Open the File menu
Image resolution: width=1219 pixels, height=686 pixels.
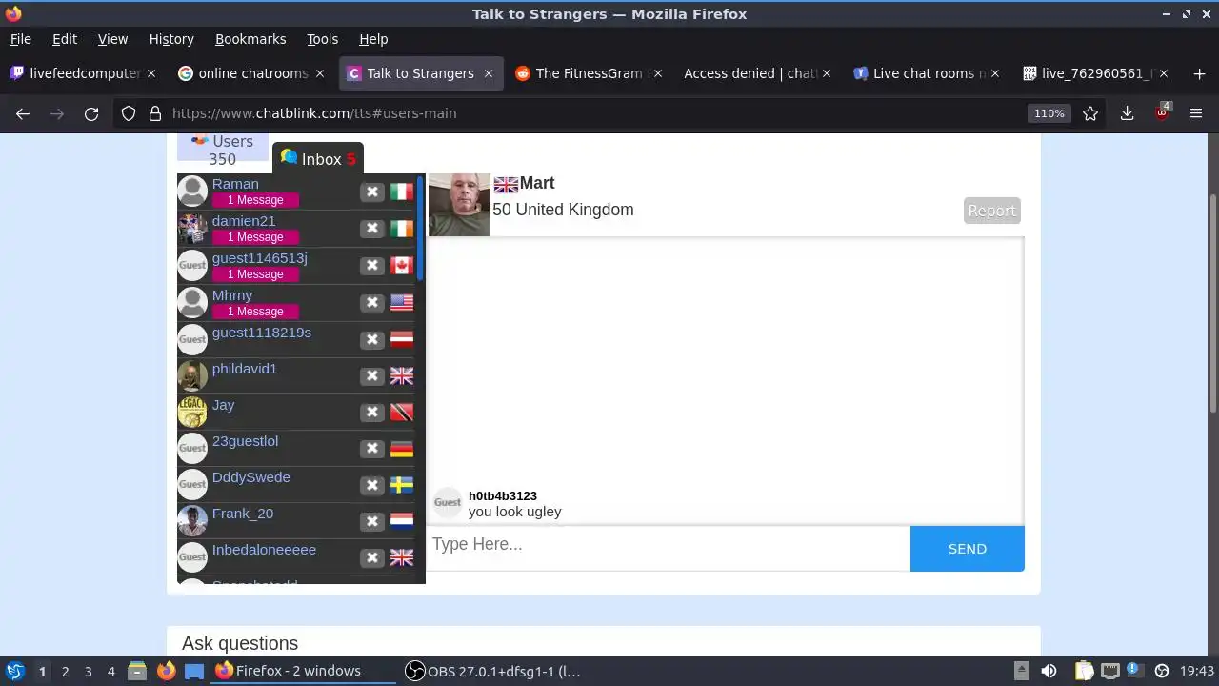pos(20,39)
